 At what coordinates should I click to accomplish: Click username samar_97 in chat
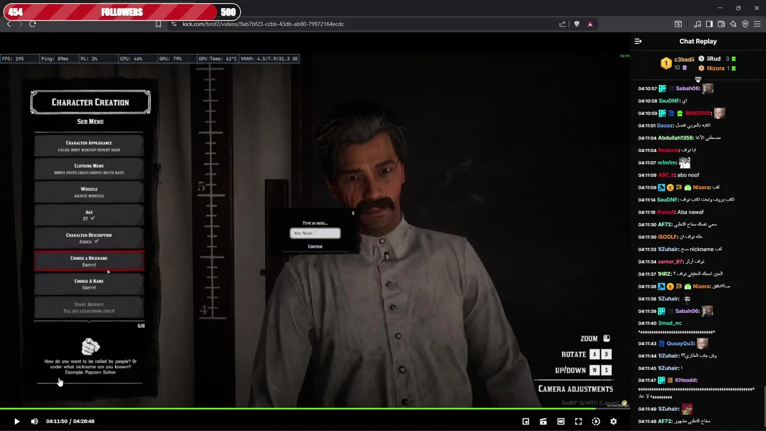point(670,262)
